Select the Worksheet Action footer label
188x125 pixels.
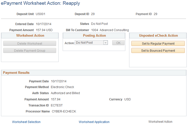click(160, 122)
